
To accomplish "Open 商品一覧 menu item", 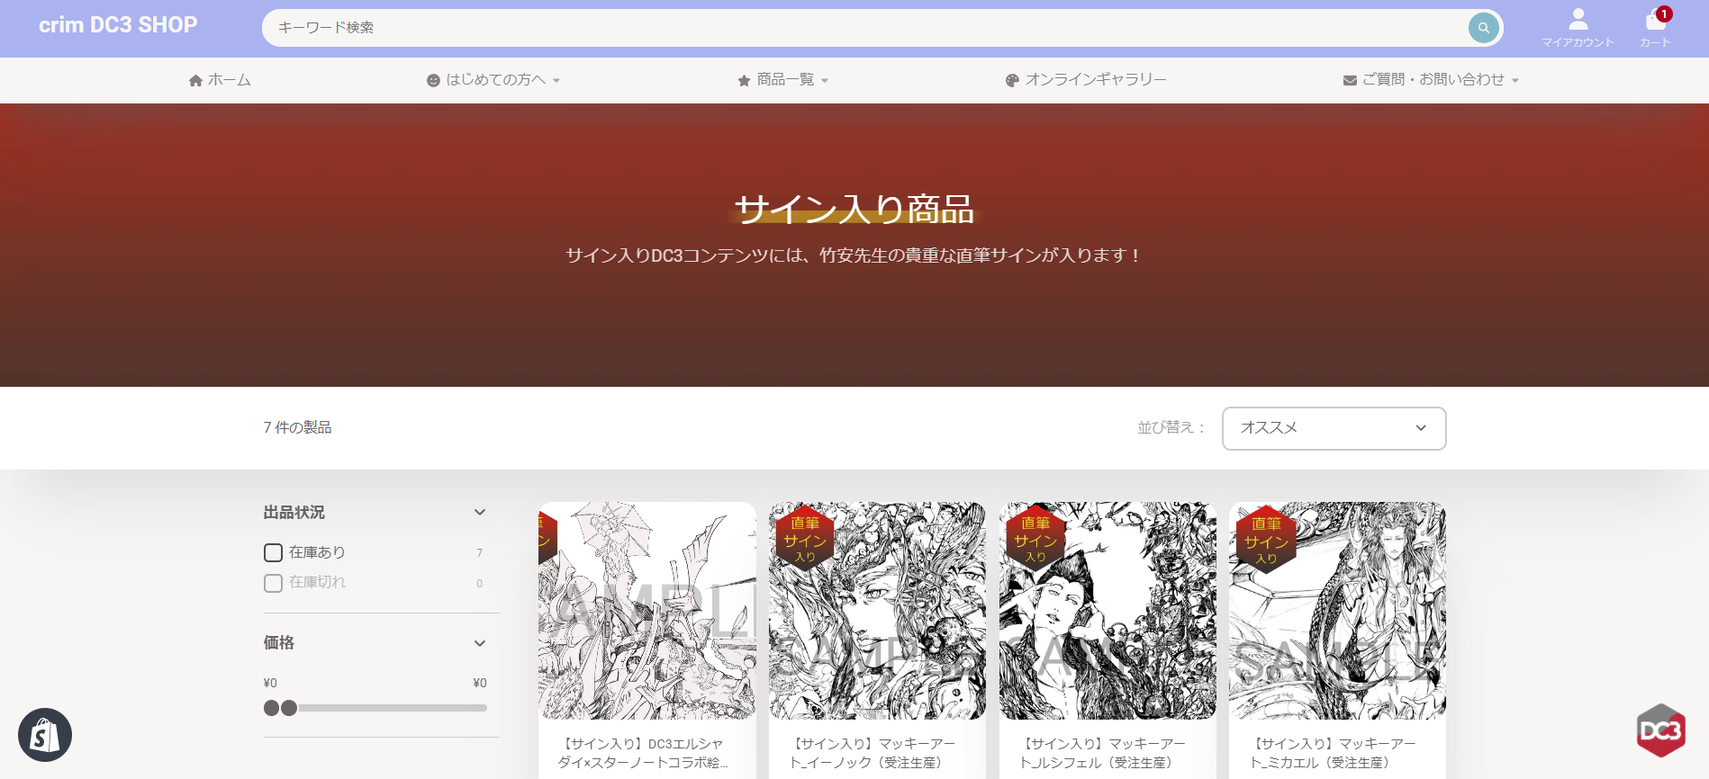I will (x=785, y=80).
